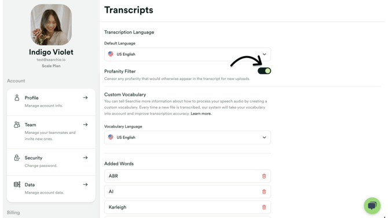Delete the ABR vocabulary word
This screenshot has height=218, width=388.
(x=264, y=176)
